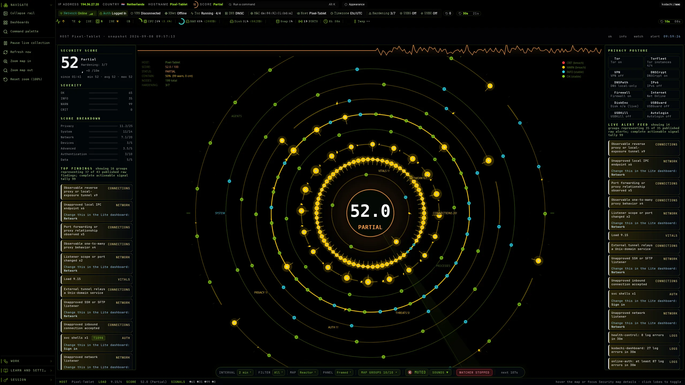Click the MAC address fingerprint icon
Image resolution: width=685 pixels, height=385 pixels.
point(252,13)
